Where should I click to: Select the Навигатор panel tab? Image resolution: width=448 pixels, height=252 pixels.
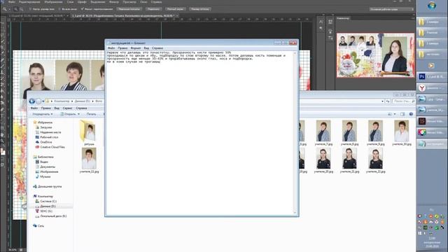[343, 18]
